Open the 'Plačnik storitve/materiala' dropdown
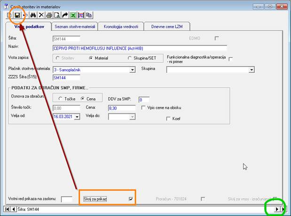291x216 pixels. coord(132,70)
